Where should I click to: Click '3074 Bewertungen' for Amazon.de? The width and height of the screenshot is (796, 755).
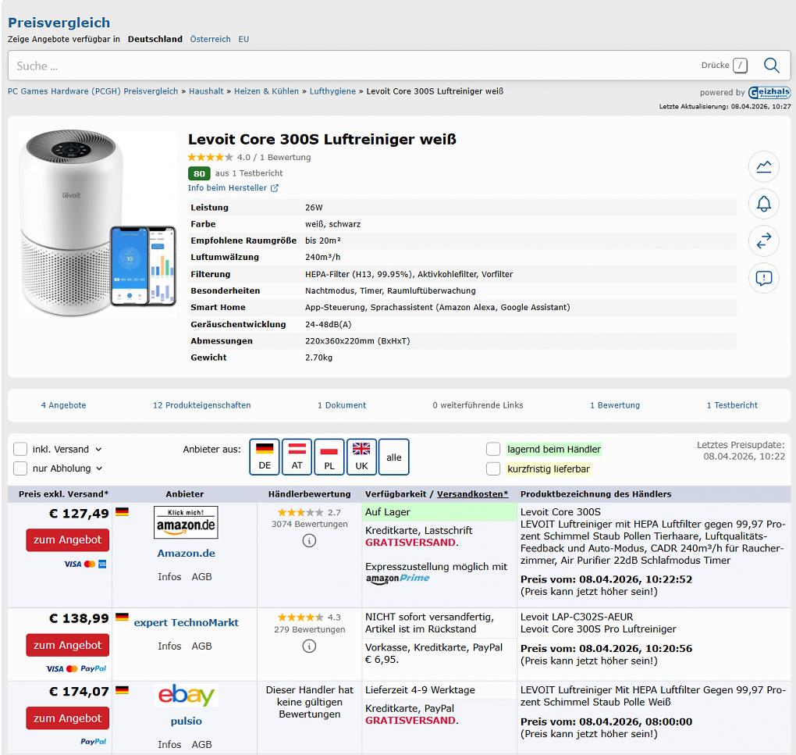[309, 524]
